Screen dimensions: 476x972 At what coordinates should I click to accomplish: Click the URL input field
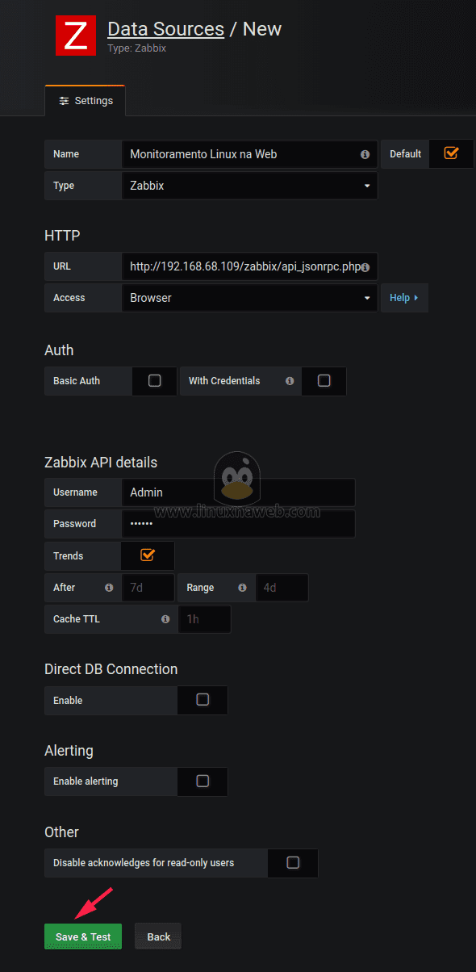click(249, 266)
